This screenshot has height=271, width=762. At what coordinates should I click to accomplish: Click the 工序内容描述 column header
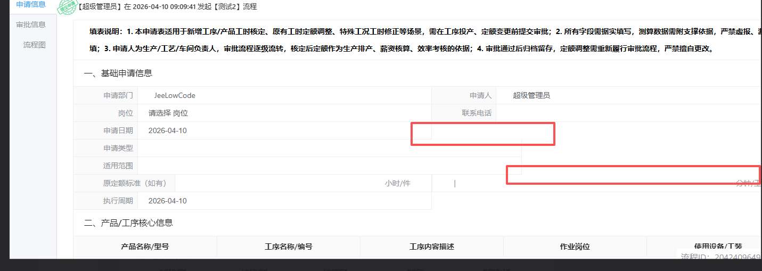[x=431, y=247]
